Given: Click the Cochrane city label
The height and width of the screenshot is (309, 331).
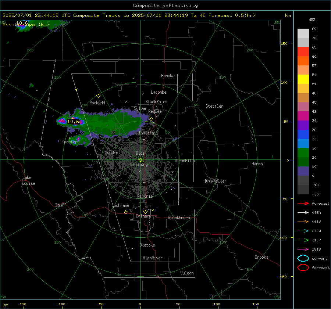Looking at the screenshot, I should 120,205.
